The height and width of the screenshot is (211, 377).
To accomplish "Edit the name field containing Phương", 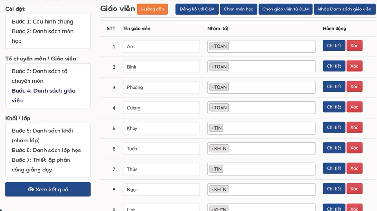I will point(161,87).
